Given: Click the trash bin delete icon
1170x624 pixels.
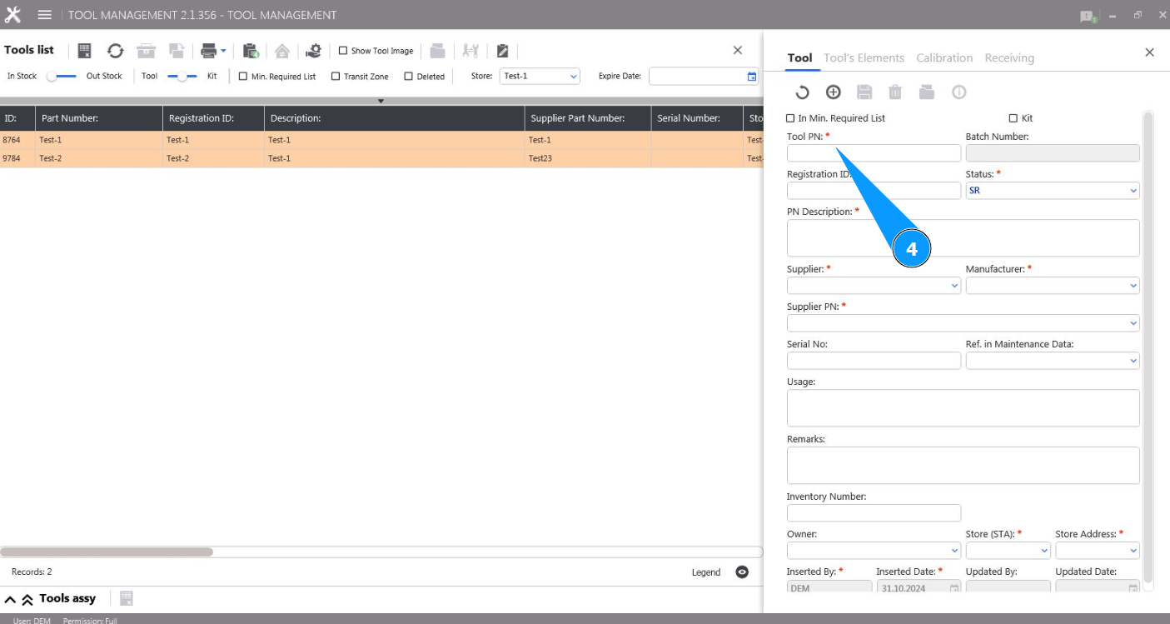Looking at the screenshot, I should coord(895,92).
